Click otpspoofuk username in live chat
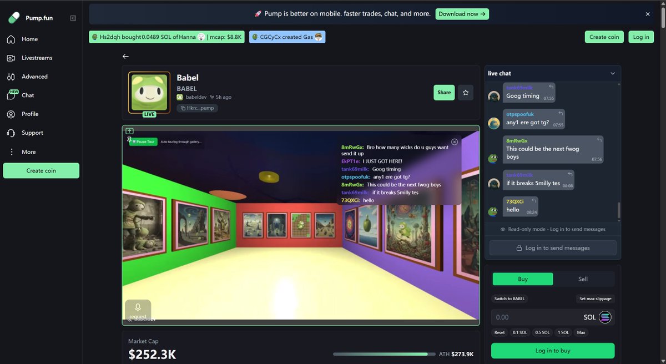The height and width of the screenshot is (364, 666). tap(519, 114)
